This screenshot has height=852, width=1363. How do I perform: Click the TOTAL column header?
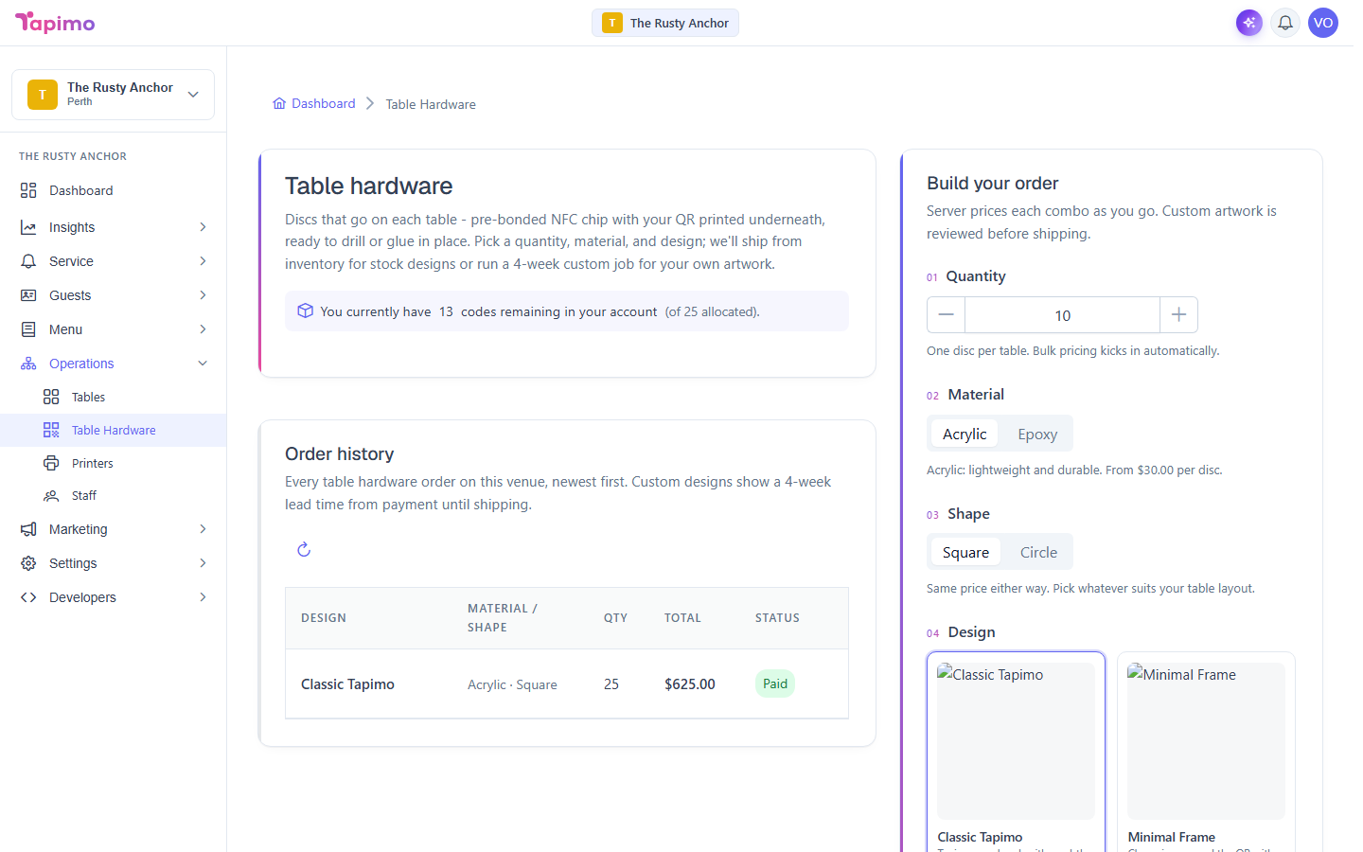pos(682,617)
